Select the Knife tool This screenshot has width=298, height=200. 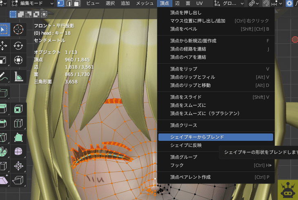[x=3, y=138]
